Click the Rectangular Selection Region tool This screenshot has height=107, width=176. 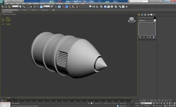(27, 7)
